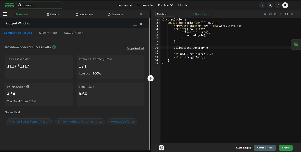
Task: Click the bottom Custom Input link
Action: coord(243,148)
